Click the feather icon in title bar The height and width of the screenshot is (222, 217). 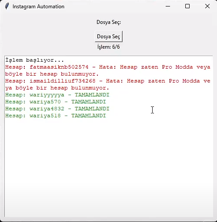pos(7,6)
